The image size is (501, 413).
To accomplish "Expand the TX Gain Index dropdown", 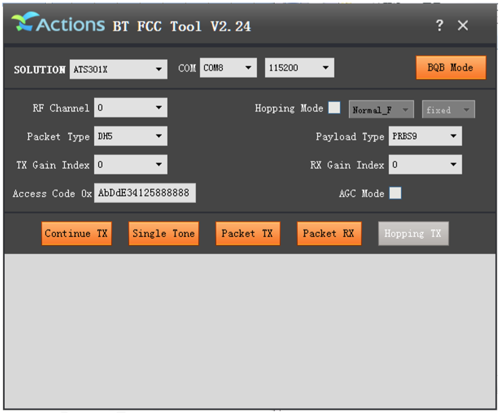I will tap(130, 164).
